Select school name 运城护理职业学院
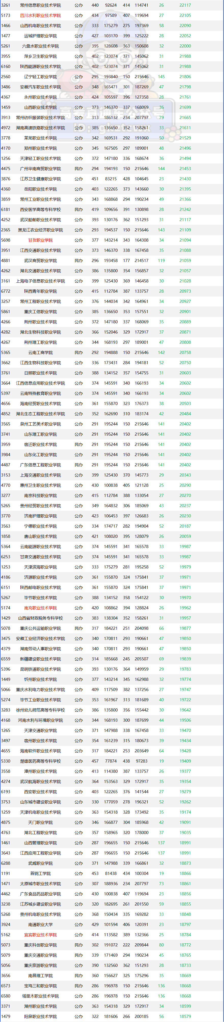The height and width of the screenshot is (1022, 224). pyautogui.click(x=40, y=36)
